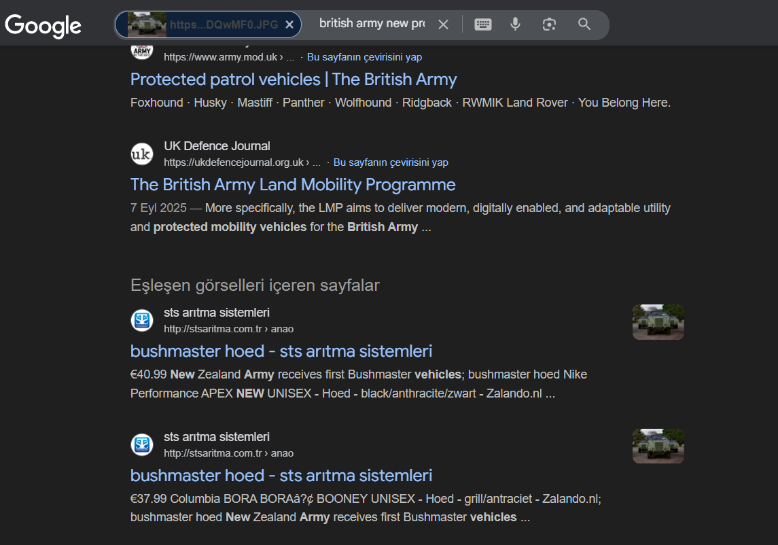Screen dimensions: 778x545
Task: Open 'Protected patrol vehicles | The British Army' result
Action: click(294, 80)
